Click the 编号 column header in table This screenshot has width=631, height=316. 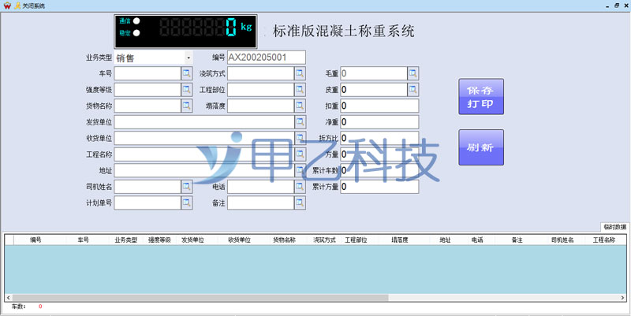(35, 240)
